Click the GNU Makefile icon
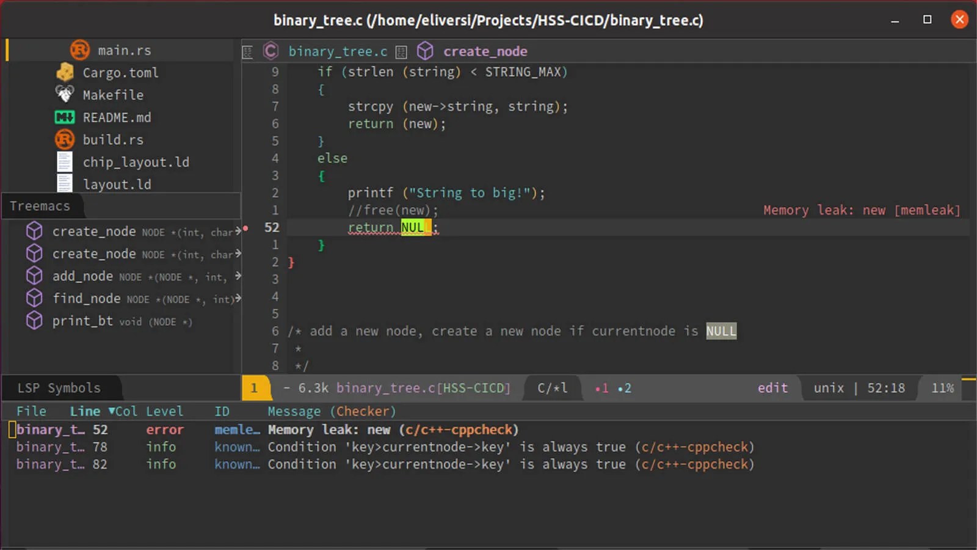This screenshot has height=550, width=977. [x=64, y=95]
